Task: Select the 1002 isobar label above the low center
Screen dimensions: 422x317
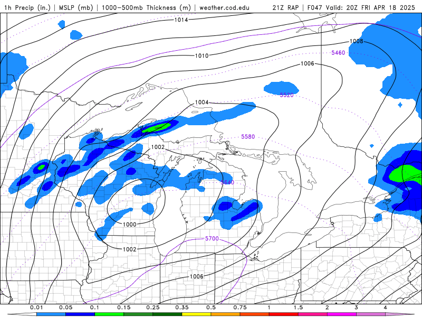Action: coord(158,147)
